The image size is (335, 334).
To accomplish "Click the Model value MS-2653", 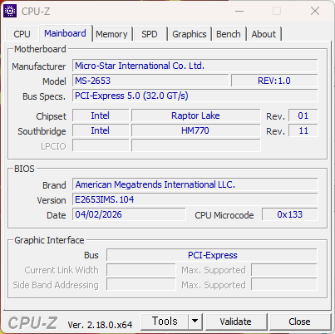I will [x=150, y=81].
